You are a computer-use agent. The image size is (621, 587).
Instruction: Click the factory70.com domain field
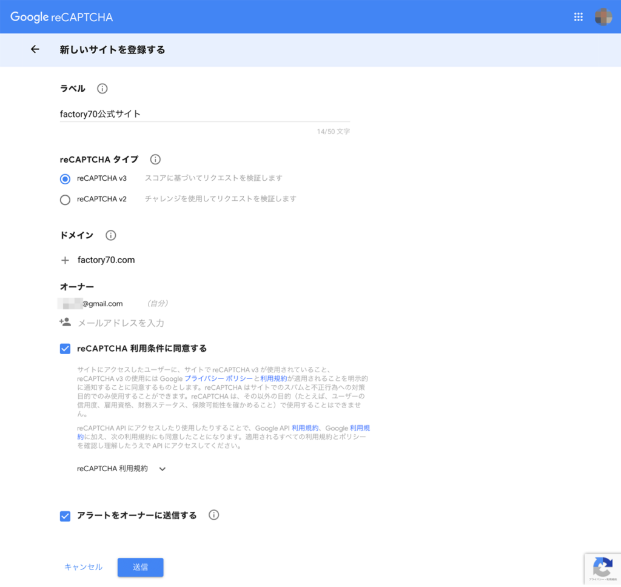coord(106,260)
